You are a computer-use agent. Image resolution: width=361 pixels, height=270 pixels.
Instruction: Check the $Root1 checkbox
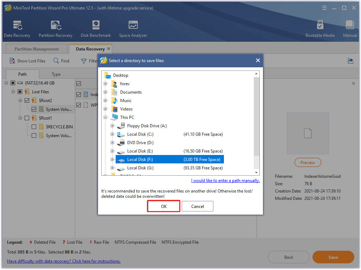[x=27, y=118]
